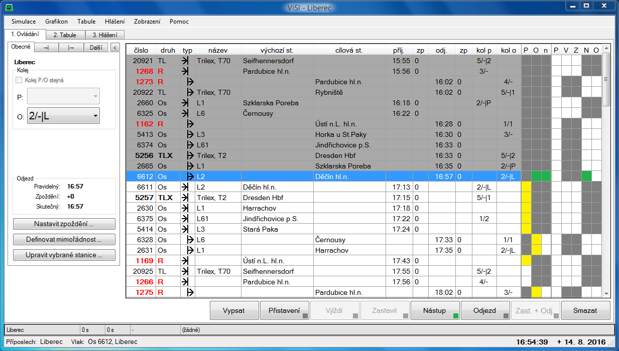Image resolution: width=619 pixels, height=351 pixels.
Task: Click the departure arrow icon for train 20922
Action: tap(190, 92)
